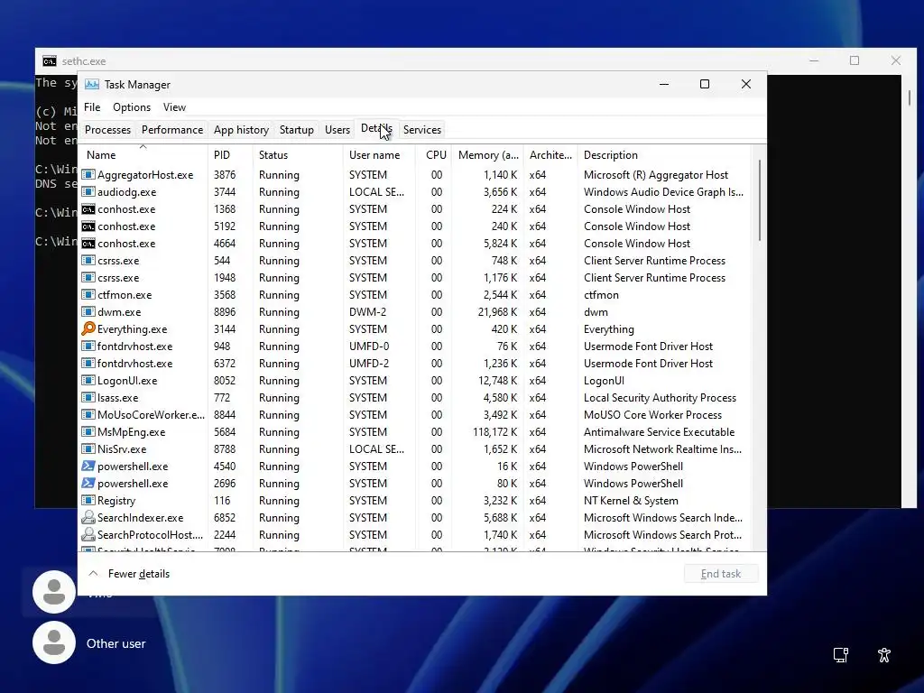Sort by the Architecture column header
The image size is (924, 693).
[550, 155]
